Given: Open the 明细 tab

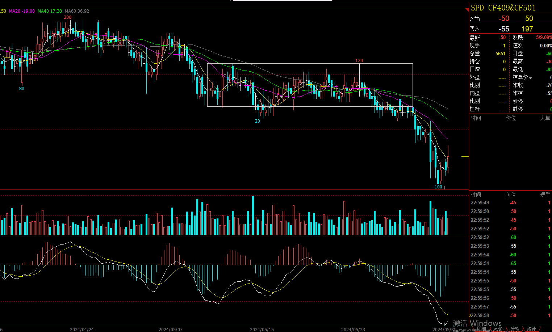Looking at the screenshot, I should tap(481, 329).
